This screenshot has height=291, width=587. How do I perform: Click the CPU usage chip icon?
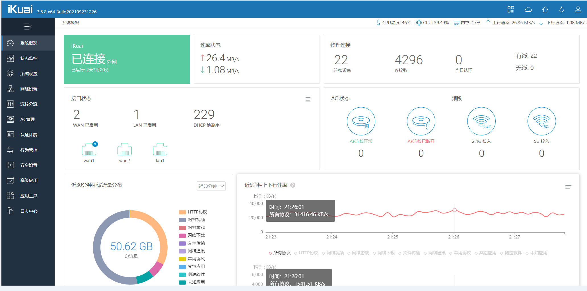pyautogui.click(x=419, y=22)
